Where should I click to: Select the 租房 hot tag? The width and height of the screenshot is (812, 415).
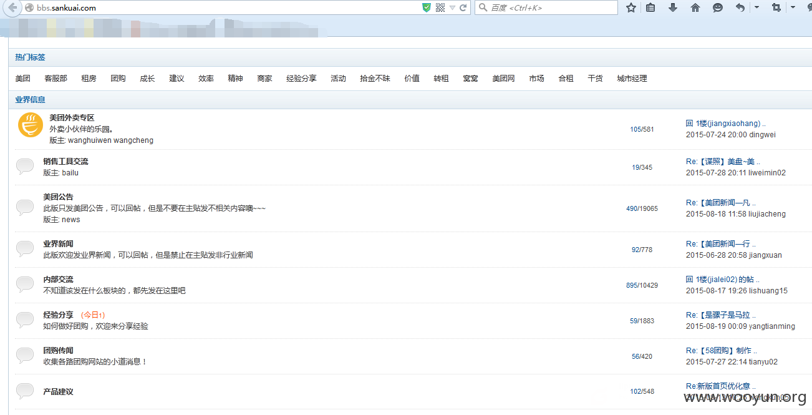tap(89, 79)
